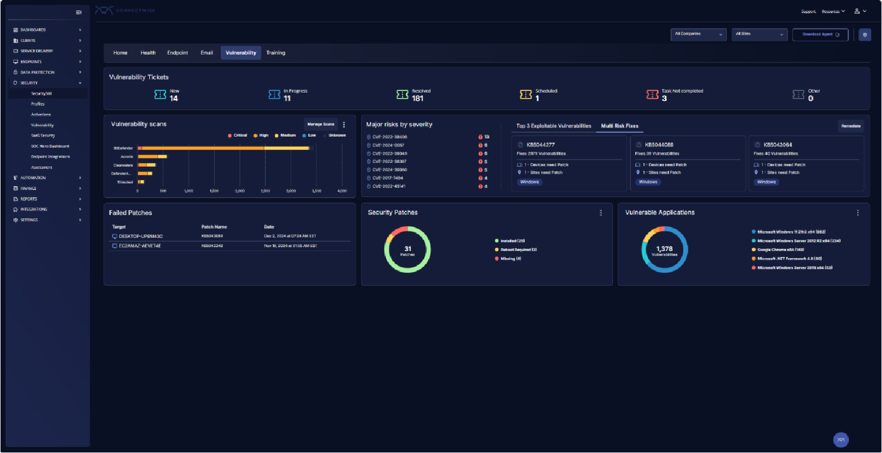
Task: Toggle the Medium severity legend item
Action: click(x=285, y=136)
